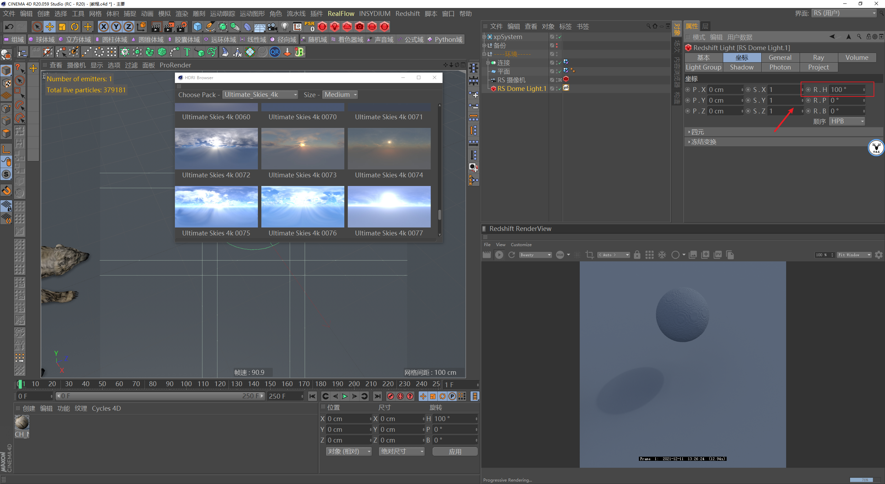Viewport: 885px width, 484px height.
Task: Open the Redshift menu
Action: point(407,14)
